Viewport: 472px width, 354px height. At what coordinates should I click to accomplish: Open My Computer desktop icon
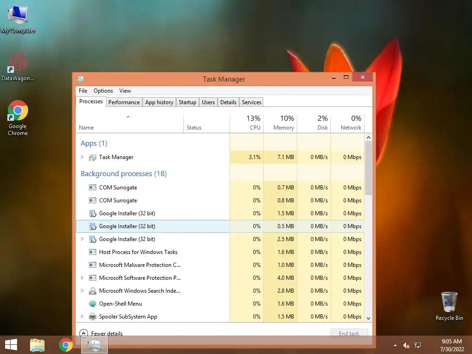tap(18, 18)
